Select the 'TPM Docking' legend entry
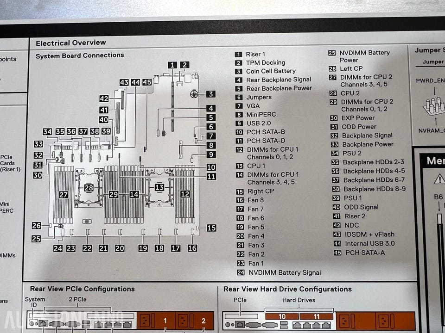The height and width of the screenshot is (333, 445). click(265, 62)
